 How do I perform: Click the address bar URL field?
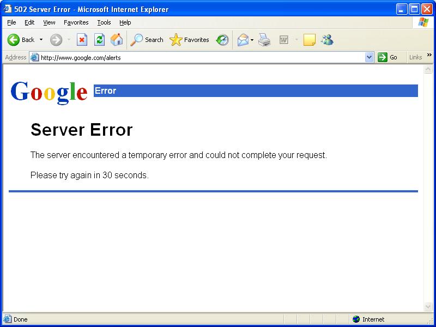click(x=202, y=58)
